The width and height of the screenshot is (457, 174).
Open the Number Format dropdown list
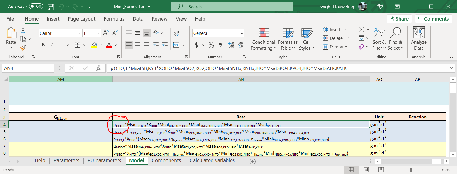(242, 33)
